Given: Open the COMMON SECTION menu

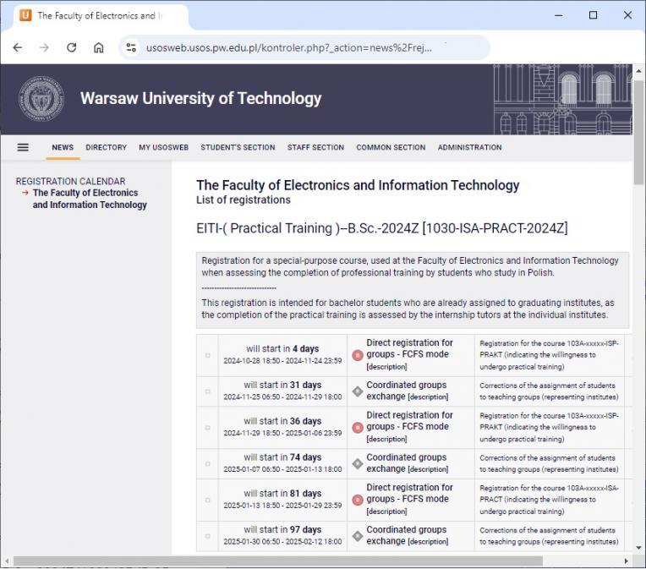Looking at the screenshot, I should click(391, 147).
